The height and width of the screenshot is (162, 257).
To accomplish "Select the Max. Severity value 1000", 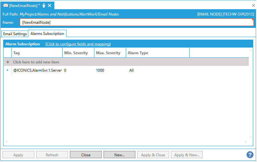I will pos(100,70).
